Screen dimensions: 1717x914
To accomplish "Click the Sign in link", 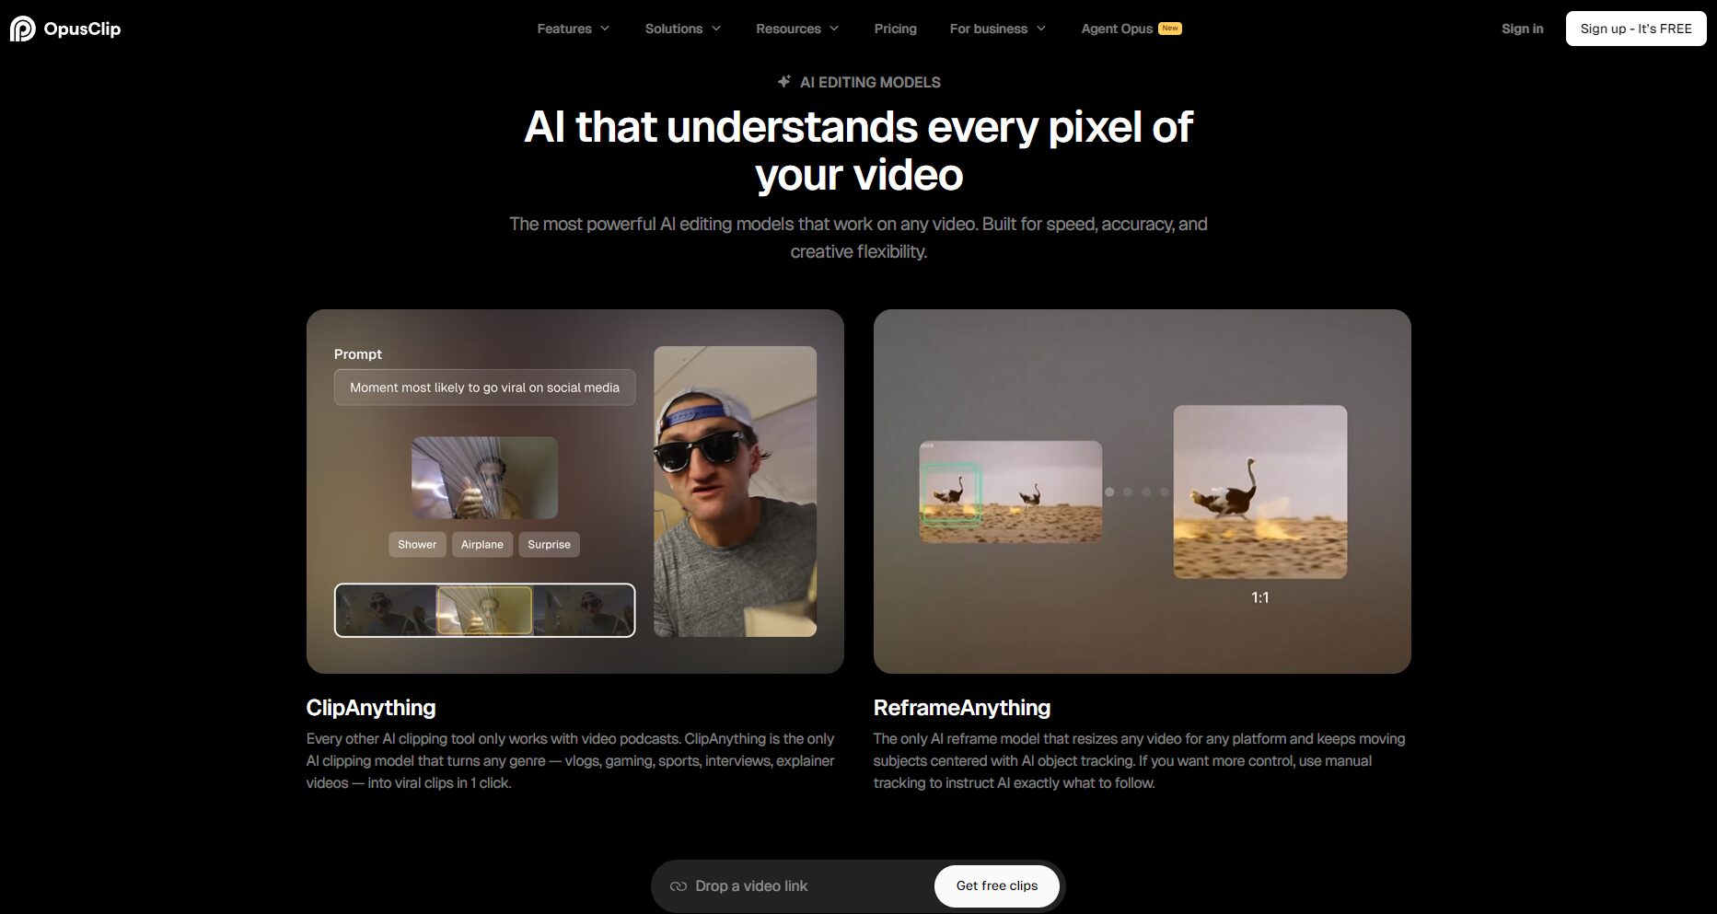I will point(1522,29).
